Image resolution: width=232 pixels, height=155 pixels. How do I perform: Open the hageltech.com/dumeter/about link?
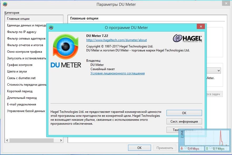[117, 40]
